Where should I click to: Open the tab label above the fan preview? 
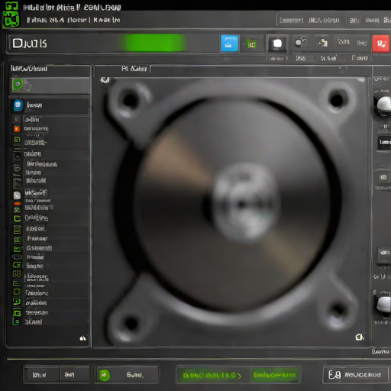coord(134,69)
